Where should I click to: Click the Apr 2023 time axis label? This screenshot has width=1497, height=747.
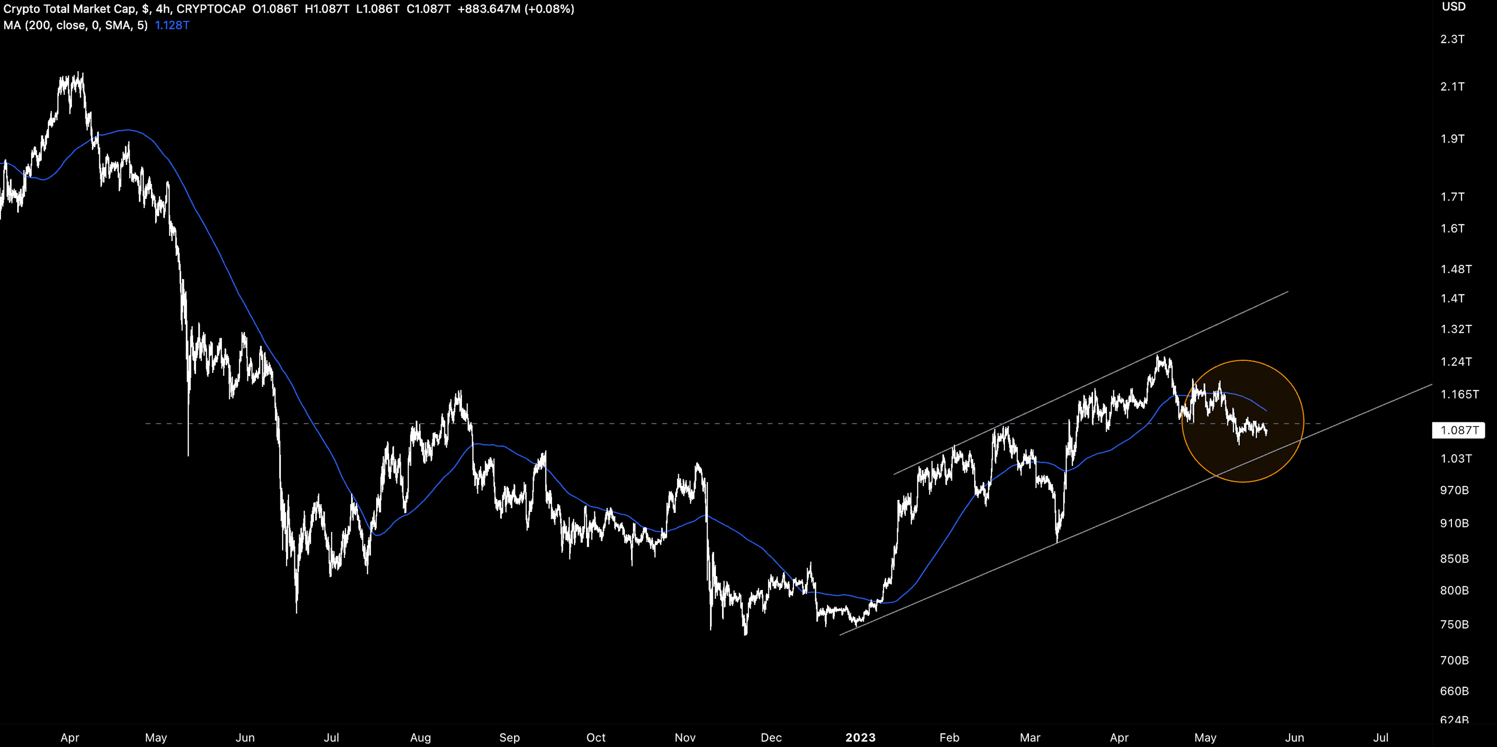click(1119, 738)
